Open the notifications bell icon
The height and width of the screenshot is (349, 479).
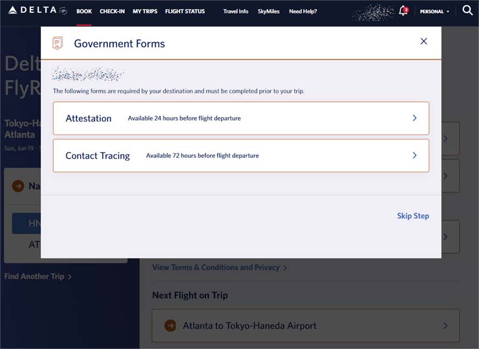403,11
